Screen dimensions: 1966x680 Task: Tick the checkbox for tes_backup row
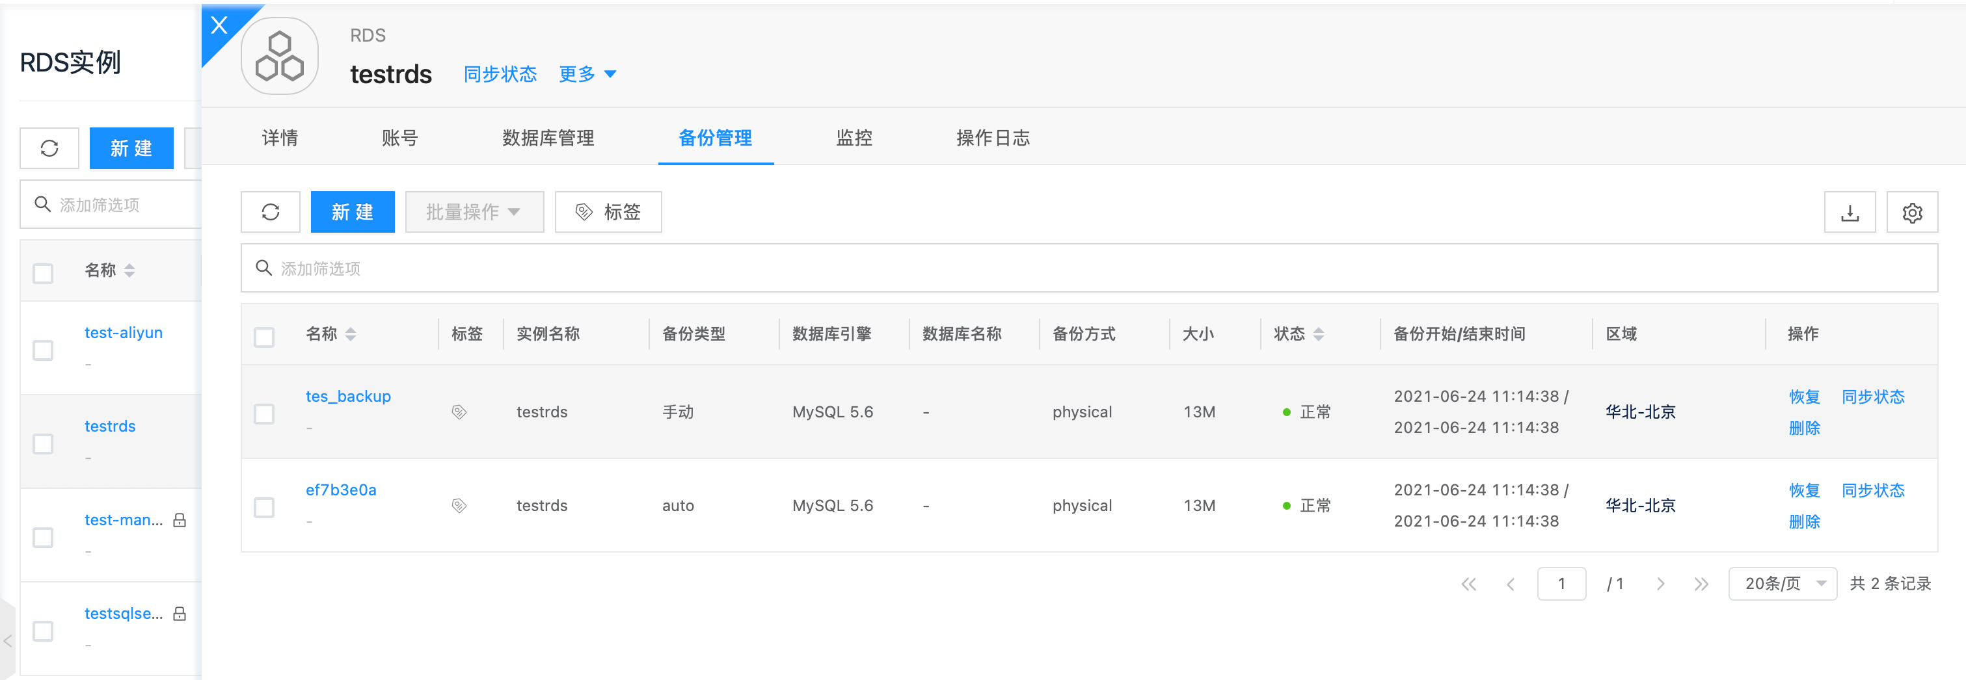tap(264, 414)
